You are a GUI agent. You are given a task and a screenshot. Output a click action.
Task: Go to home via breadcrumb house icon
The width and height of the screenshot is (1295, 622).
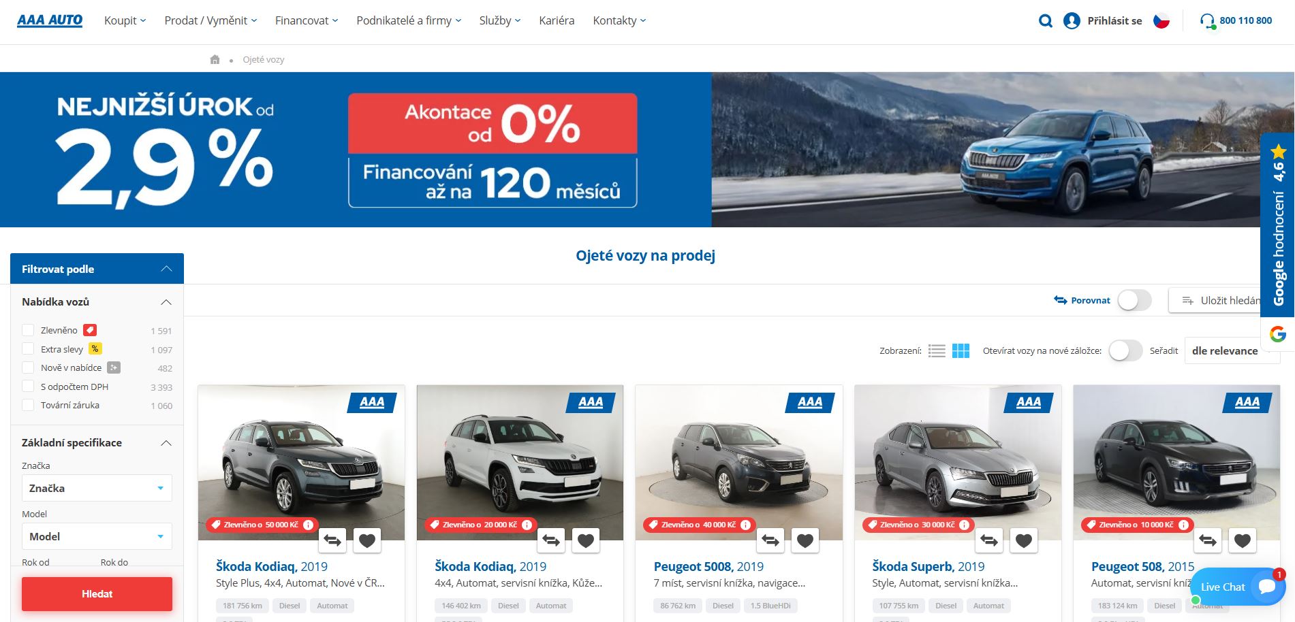pyautogui.click(x=215, y=59)
